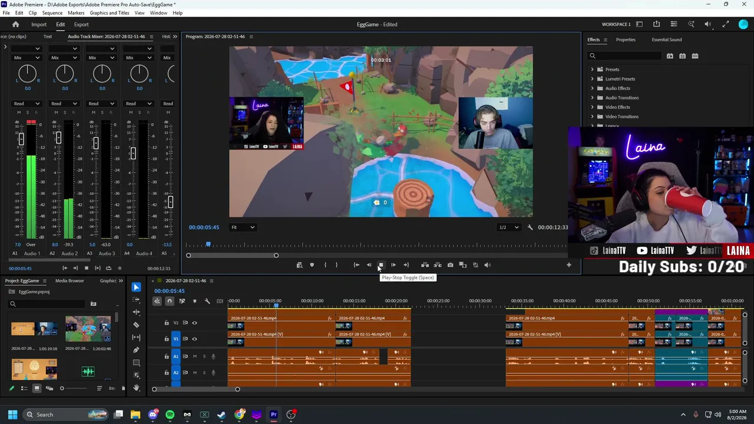754x424 pixels.
Task: Go to Out point in Program Monitor
Action: click(406, 265)
